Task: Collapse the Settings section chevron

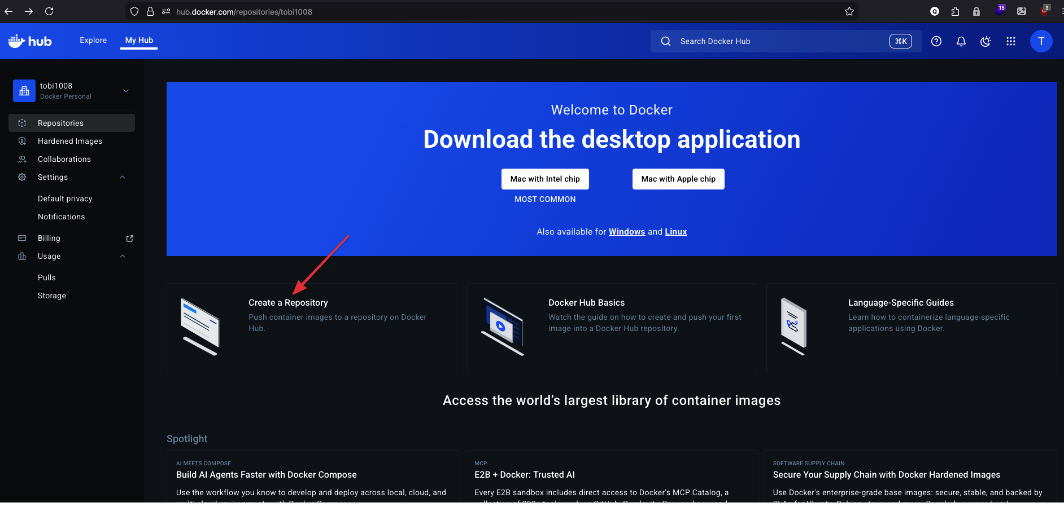Action: tap(123, 178)
